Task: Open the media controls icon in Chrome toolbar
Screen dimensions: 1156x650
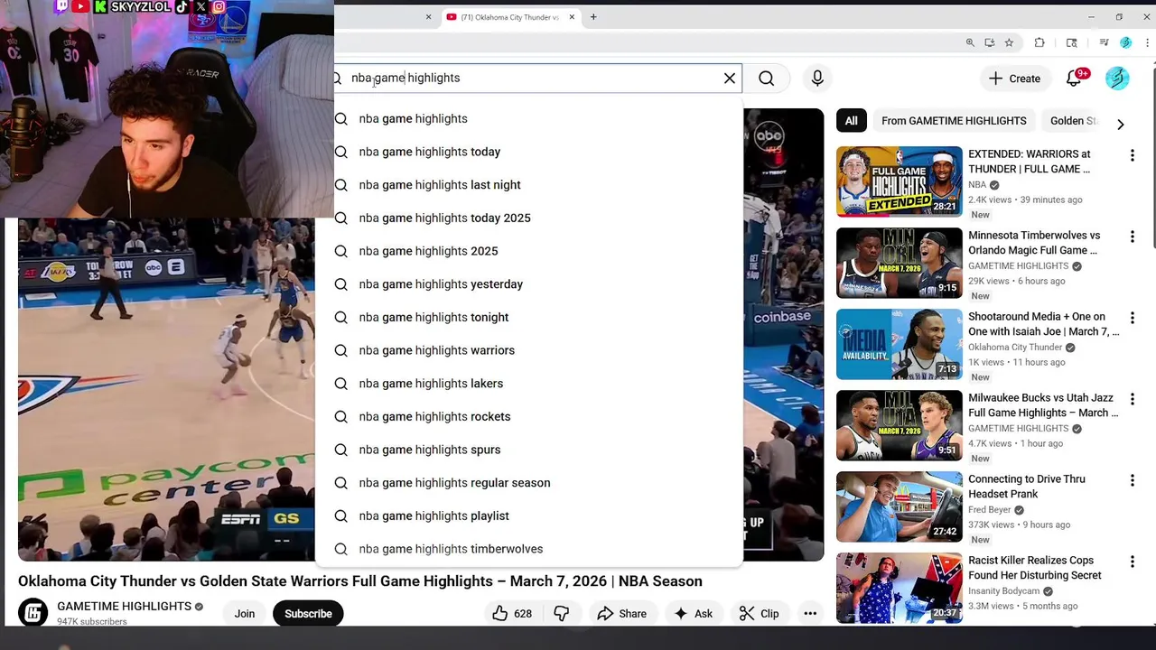Action: click(x=1104, y=42)
